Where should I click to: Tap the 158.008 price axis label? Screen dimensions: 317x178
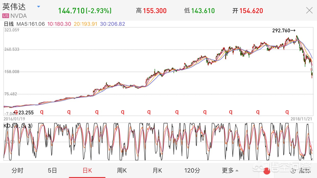click(x=12, y=72)
